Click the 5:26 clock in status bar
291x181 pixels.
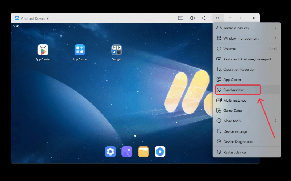coord(16,26)
